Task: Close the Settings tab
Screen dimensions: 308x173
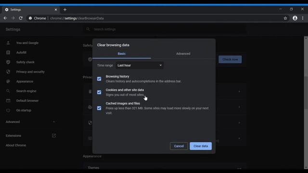Action: 56,10
